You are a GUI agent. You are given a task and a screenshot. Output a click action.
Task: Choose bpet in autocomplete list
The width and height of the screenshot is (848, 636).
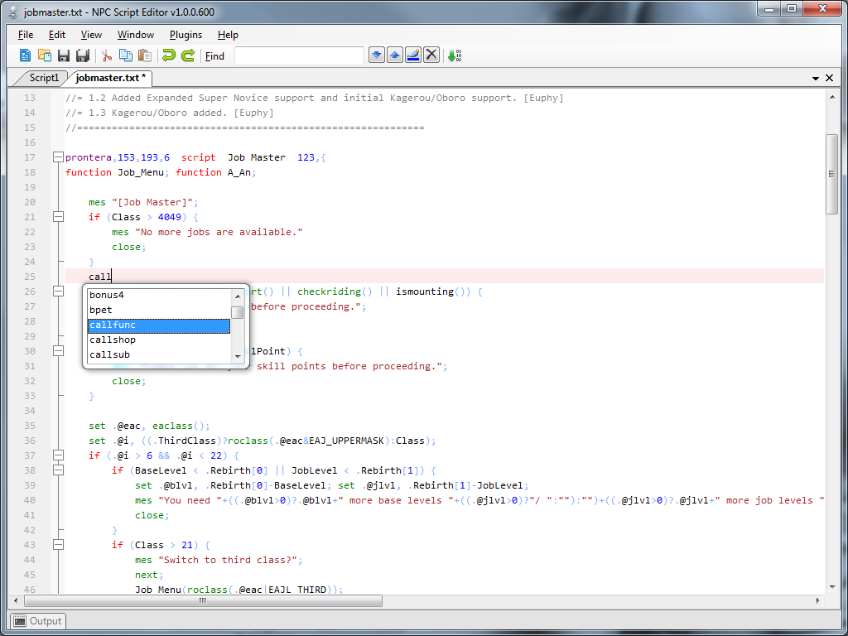pyautogui.click(x=159, y=310)
